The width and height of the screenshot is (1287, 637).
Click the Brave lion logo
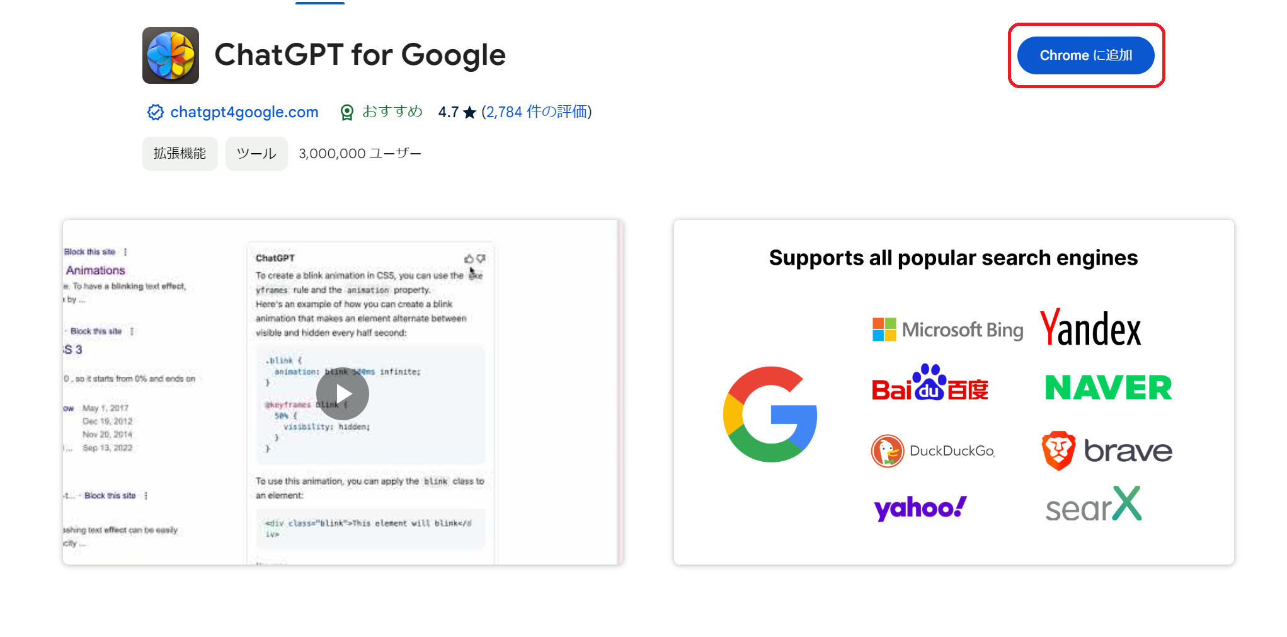tap(1058, 450)
